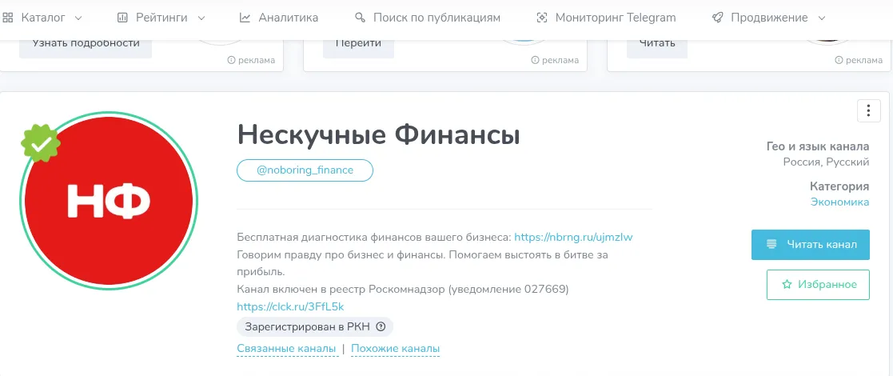Open the clck.ru/3FfL5k link

(290, 306)
